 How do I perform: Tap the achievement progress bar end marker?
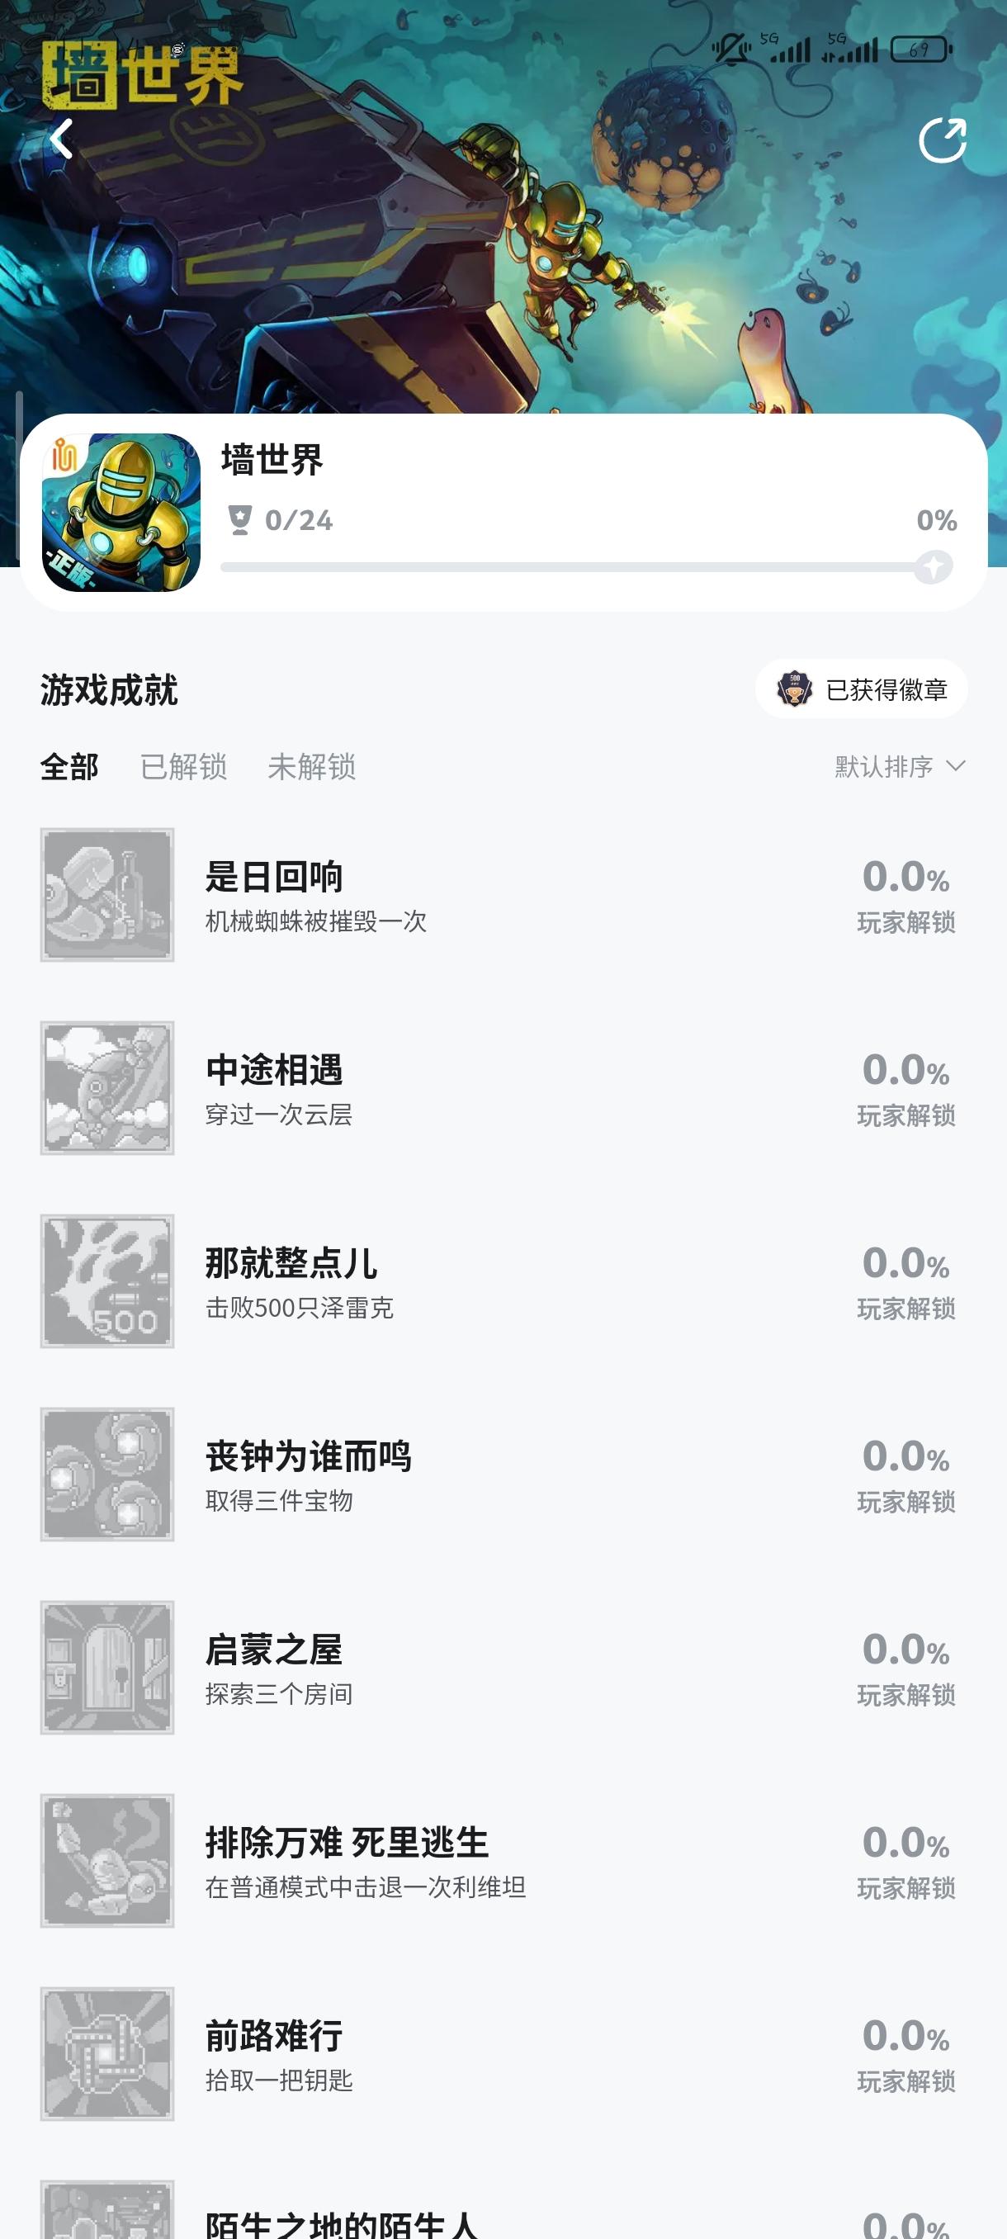934,567
